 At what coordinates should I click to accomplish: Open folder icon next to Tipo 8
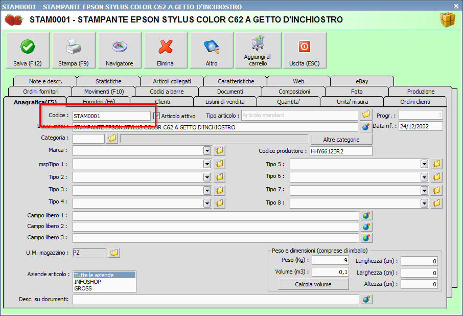437,203
